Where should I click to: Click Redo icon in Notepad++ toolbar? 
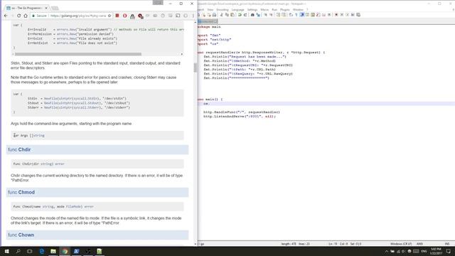pos(245,15)
